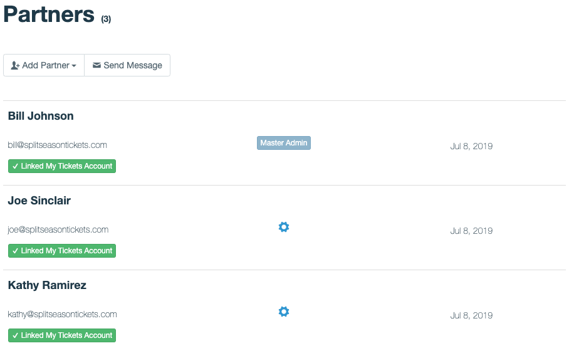This screenshot has height=363, width=569.
Task: Open settings gear for Joe Sinclair
Action: point(284,227)
